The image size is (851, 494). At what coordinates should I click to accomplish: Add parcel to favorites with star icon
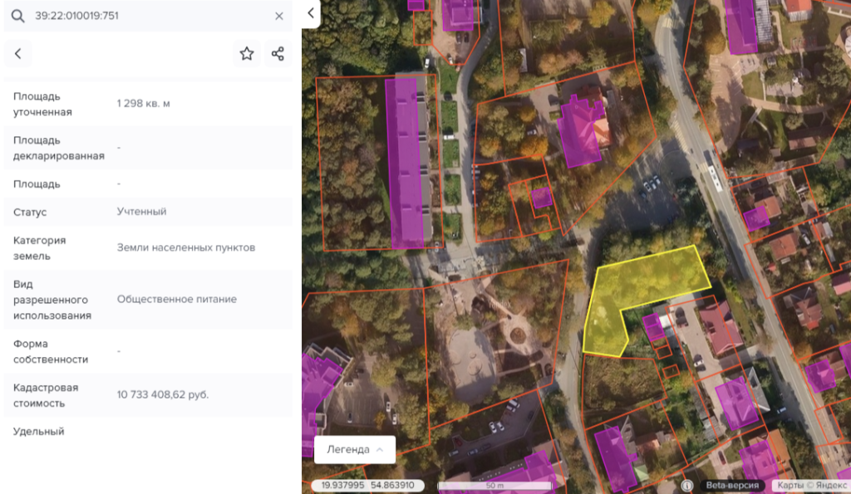247,53
